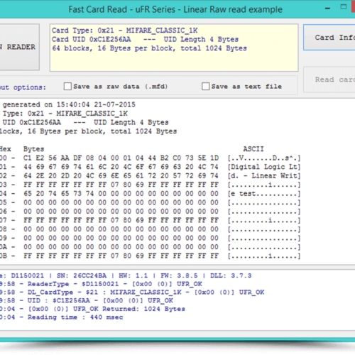Image resolution: width=355 pixels, height=355 pixels.
Task: Click the 'Linear Writ' ASCII row
Action: click(x=264, y=176)
